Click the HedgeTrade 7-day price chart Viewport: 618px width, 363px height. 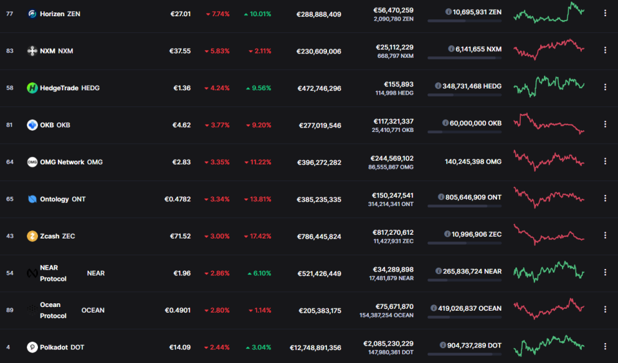click(549, 86)
